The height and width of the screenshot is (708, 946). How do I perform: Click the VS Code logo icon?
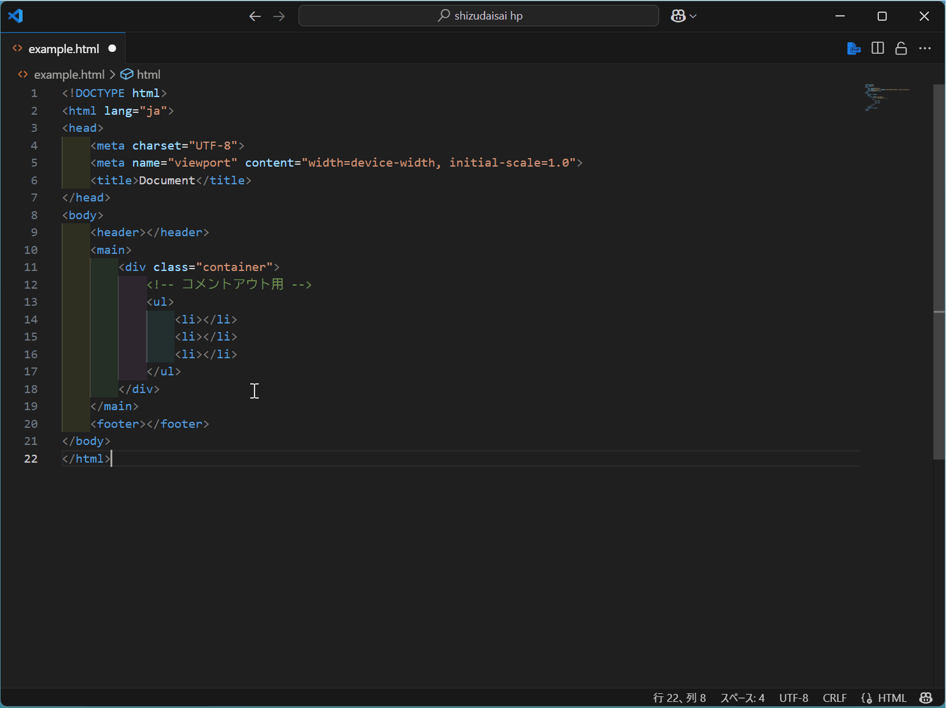pos(15,16)
